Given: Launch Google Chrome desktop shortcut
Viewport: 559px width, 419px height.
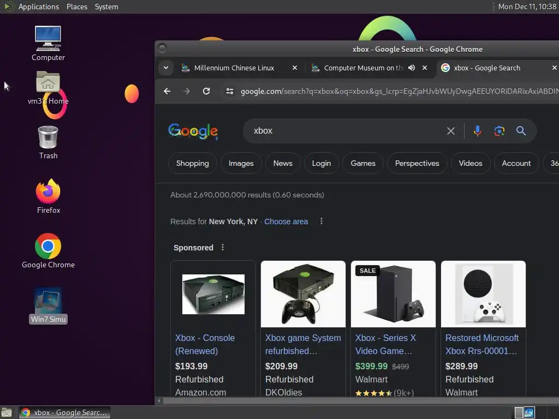Looking at the screenshot, I should click(x=48, y=250).
